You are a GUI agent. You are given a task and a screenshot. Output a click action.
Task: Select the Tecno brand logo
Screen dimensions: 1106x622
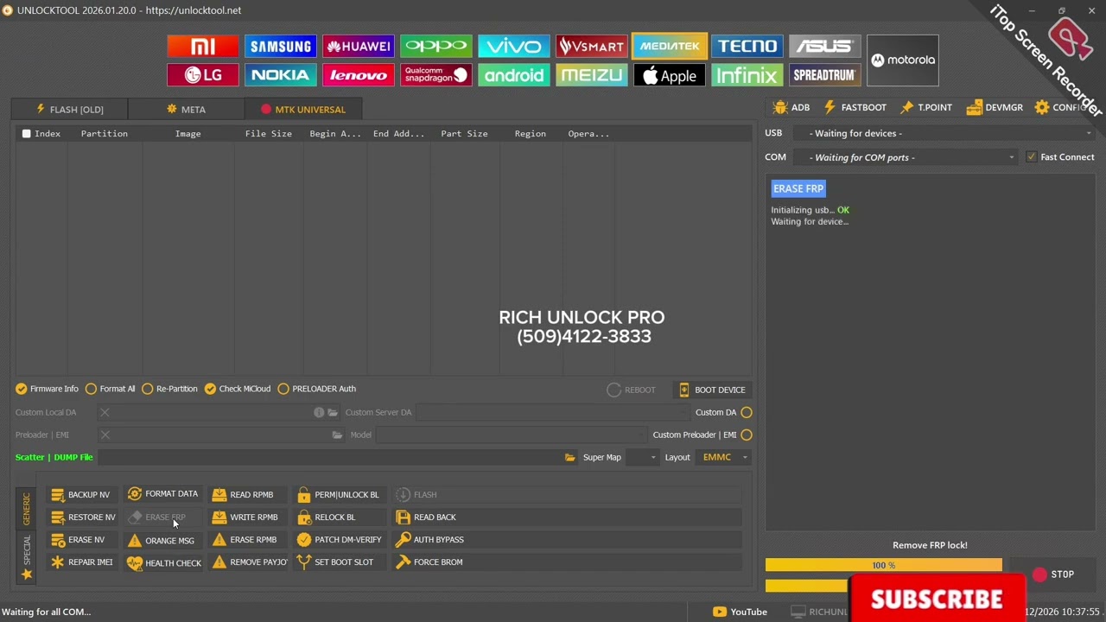point(747,47)
